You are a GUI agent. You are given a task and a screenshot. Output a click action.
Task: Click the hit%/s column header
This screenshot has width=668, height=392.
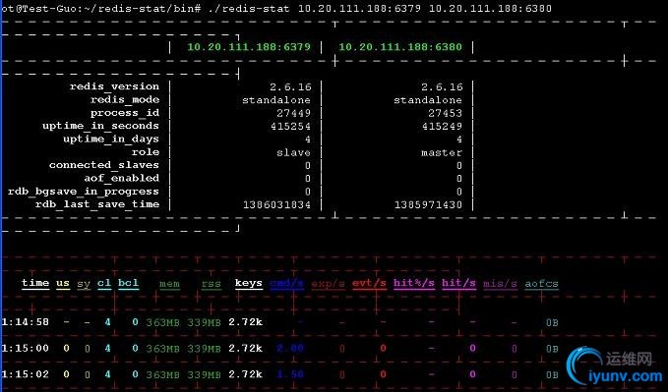tap(414, 283)
